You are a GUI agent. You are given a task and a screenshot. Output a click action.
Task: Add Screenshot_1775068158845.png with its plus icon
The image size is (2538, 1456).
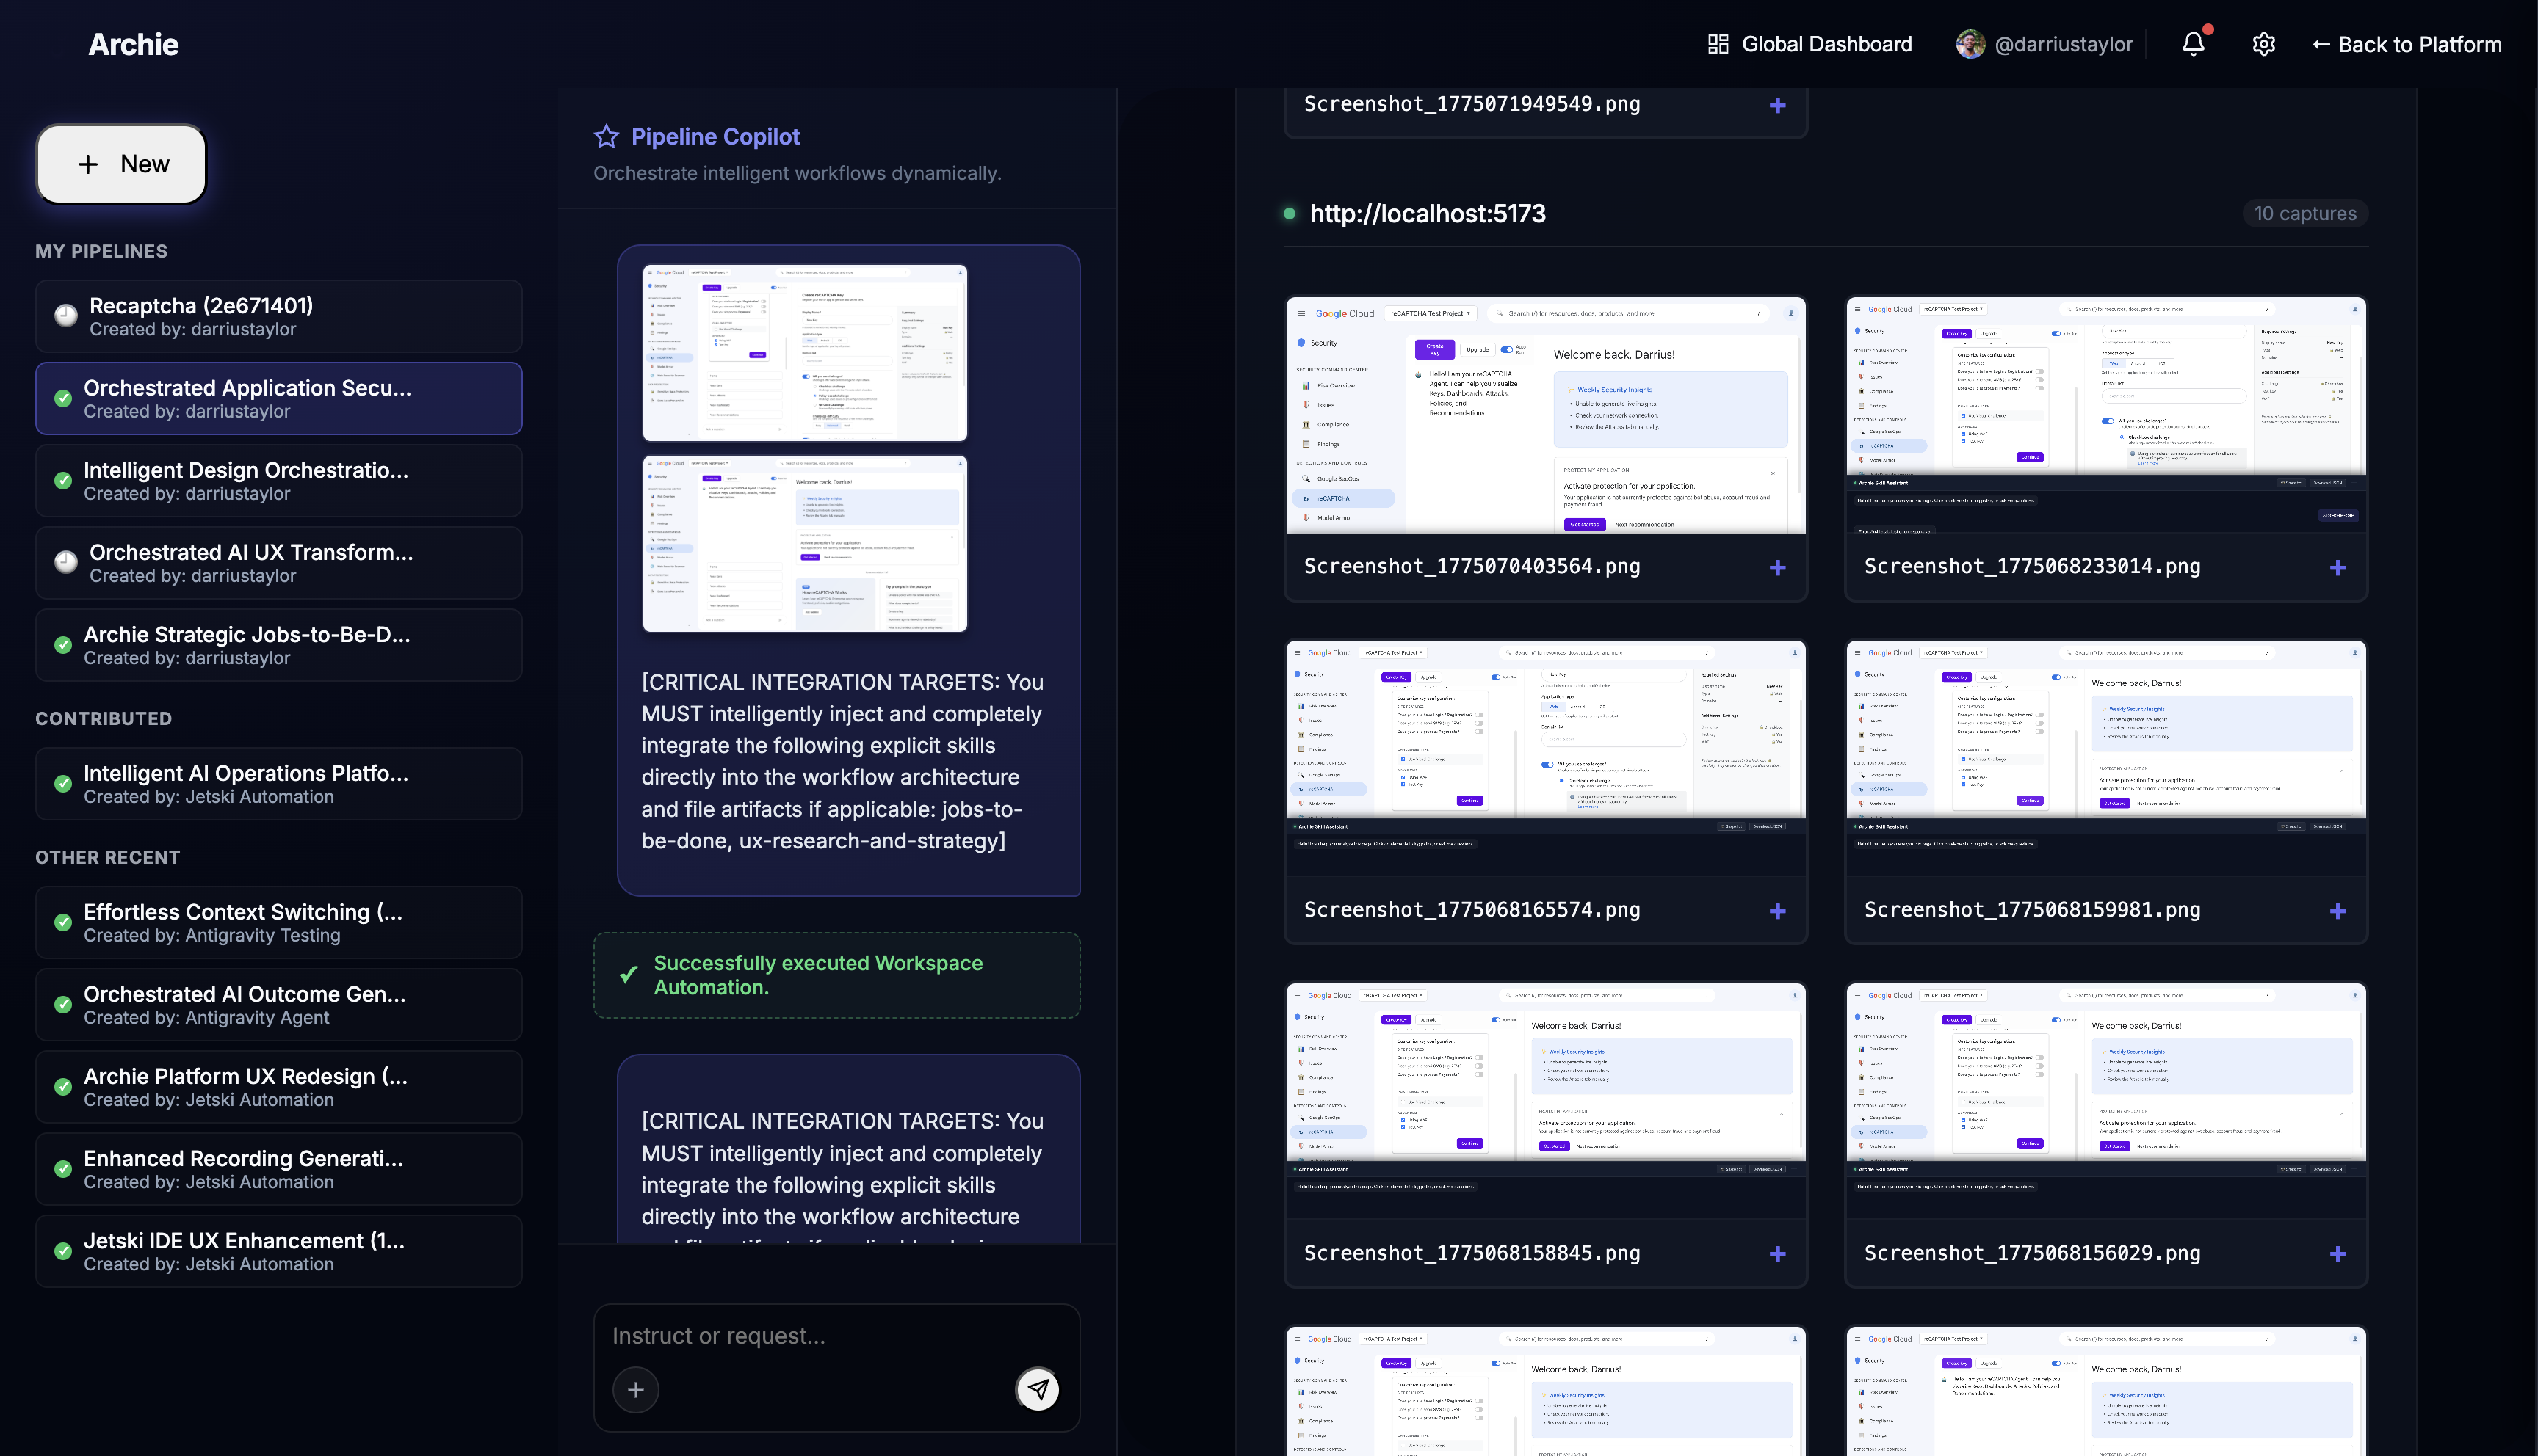pyautogui.click(x=1778, y=1254)
